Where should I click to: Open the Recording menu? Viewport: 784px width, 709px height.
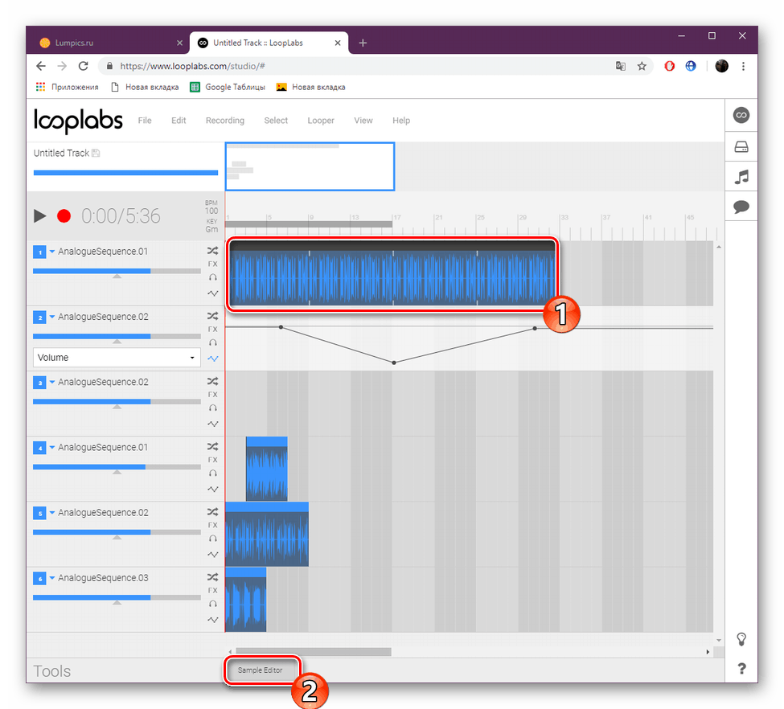point(224,120)
